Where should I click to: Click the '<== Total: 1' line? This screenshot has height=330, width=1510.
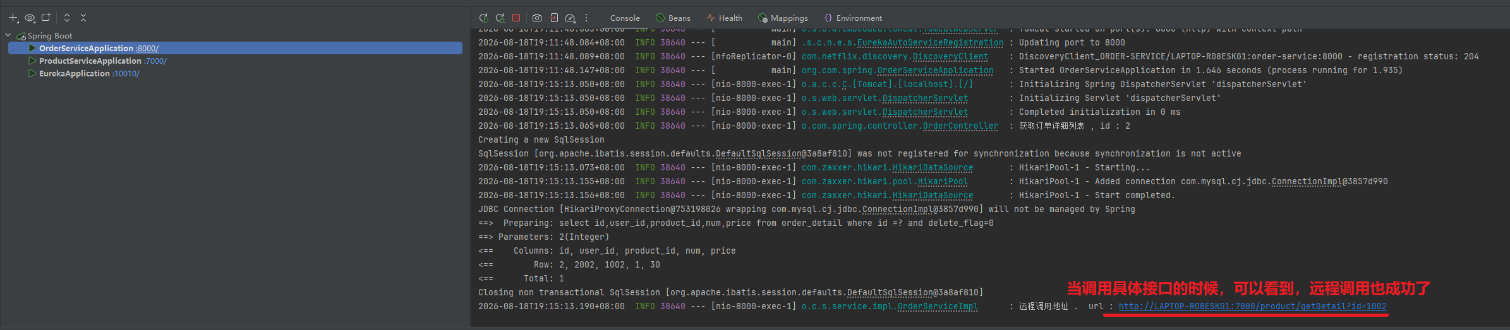[x=521, y=279]
